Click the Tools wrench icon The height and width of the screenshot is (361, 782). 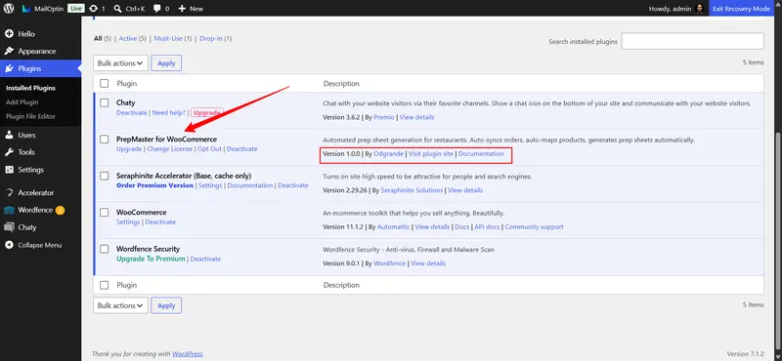pyautogui.click(x=9, y=152)
